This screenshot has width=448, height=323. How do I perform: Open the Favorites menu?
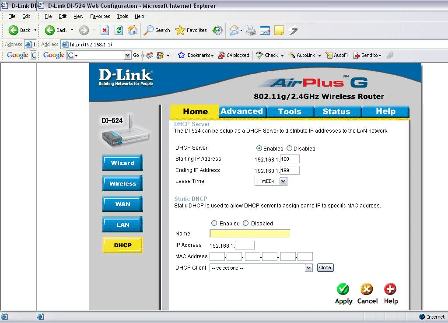tap(100, 16)
